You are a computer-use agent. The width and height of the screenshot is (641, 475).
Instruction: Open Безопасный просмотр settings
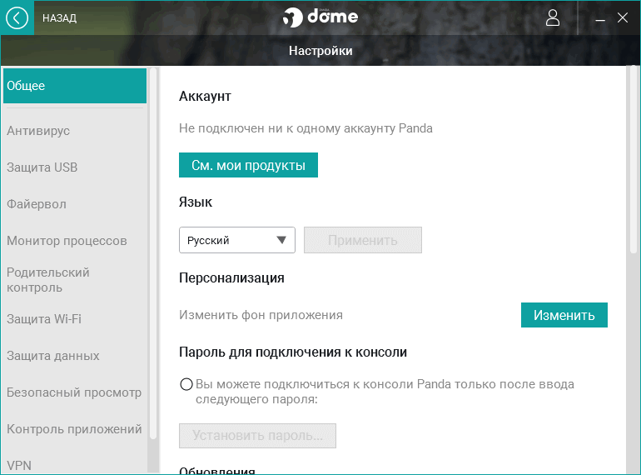click(x=75, y=392)
